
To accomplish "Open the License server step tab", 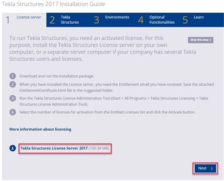I will [x=24, y=20].
